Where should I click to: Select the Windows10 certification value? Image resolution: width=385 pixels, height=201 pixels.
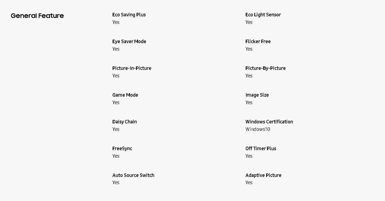pos(258,129)
